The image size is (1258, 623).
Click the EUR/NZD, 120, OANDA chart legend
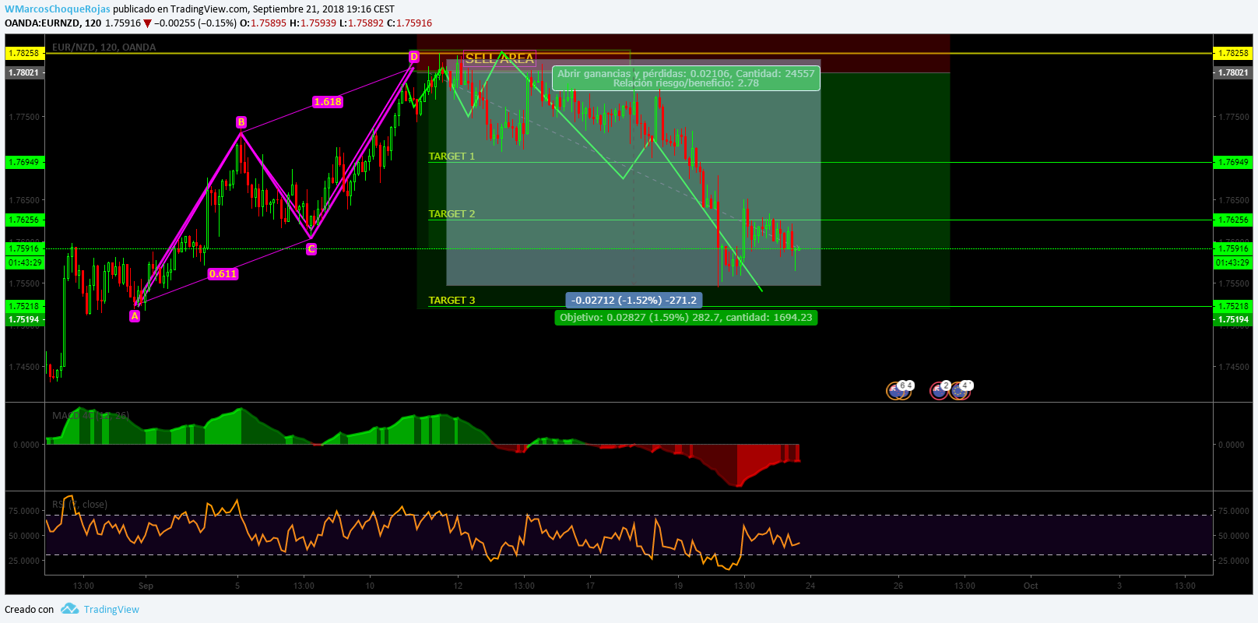[x=104, y=48]
